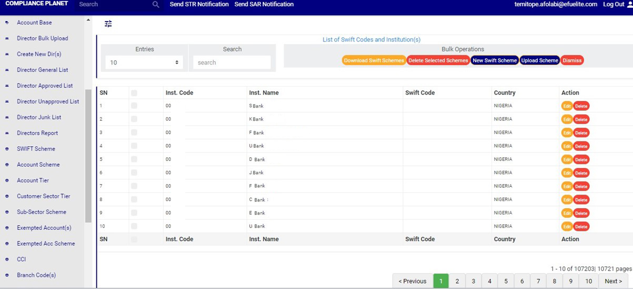
Task: Open the Entries count dropdown
Action: click(144, 62)
